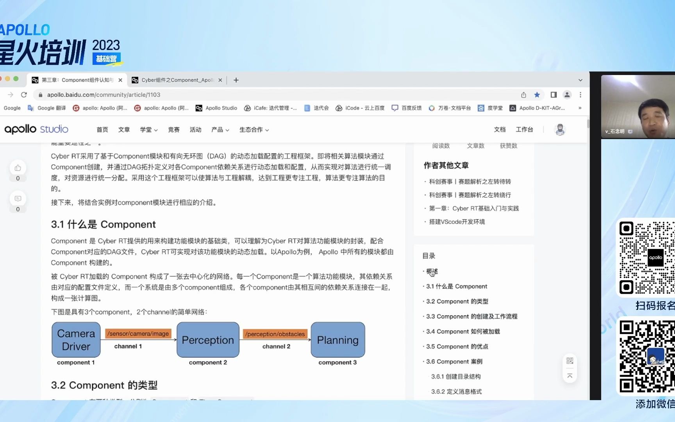Screen dimensions: 675x422
Task: Open 百度反馈 bookmark
Action: click(407, 108)
